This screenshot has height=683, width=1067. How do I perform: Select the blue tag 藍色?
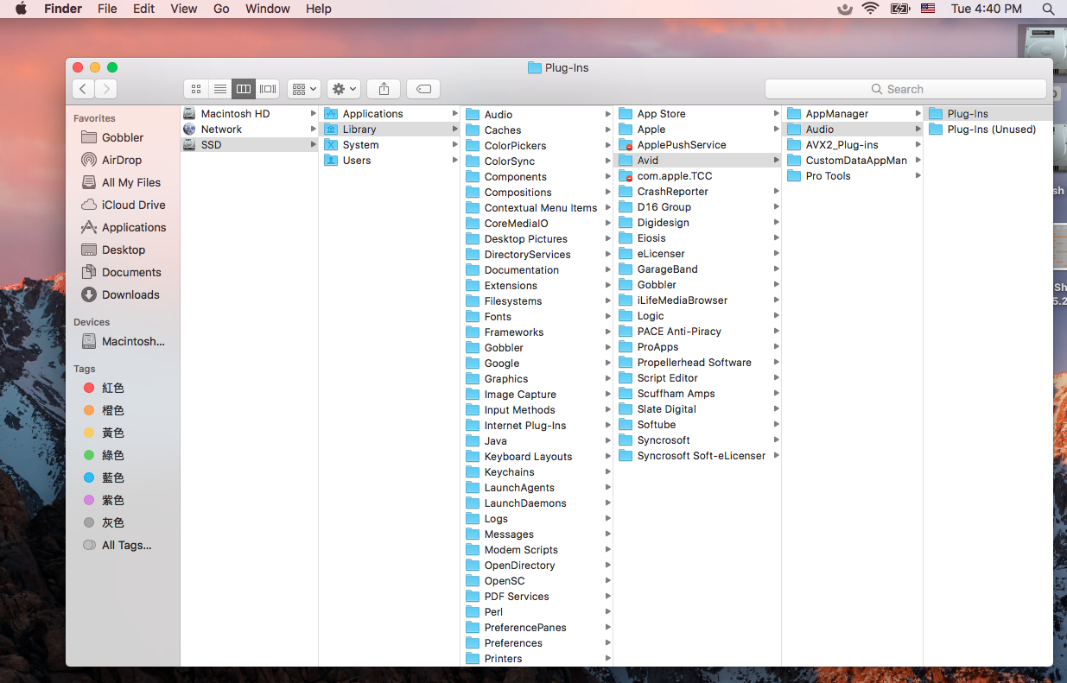pyautogui.click(x=113, y=477)
